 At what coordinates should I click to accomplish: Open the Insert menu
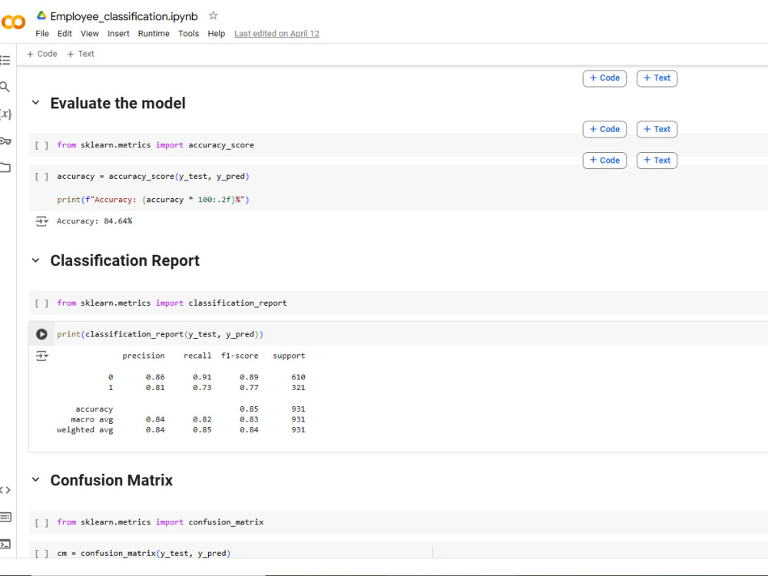[118, 33]
